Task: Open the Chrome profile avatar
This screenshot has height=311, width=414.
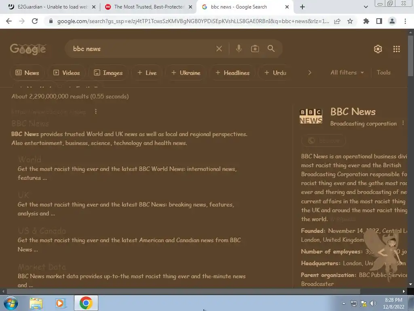Action: point(392,21)
